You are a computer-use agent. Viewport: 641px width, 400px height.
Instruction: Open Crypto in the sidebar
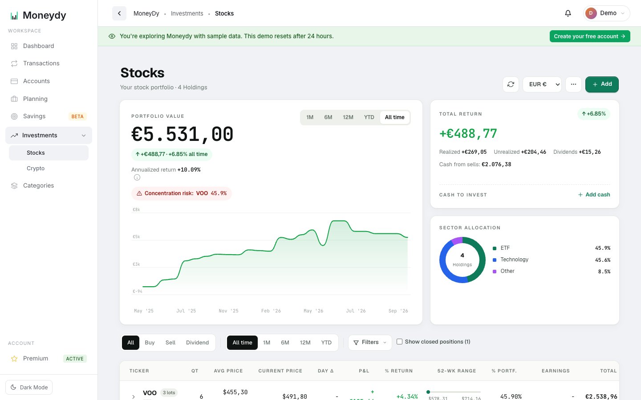(x=36, y=168)
